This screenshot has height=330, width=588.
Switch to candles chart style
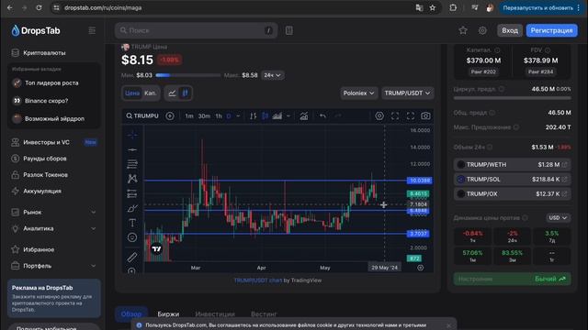pos(266,116)
